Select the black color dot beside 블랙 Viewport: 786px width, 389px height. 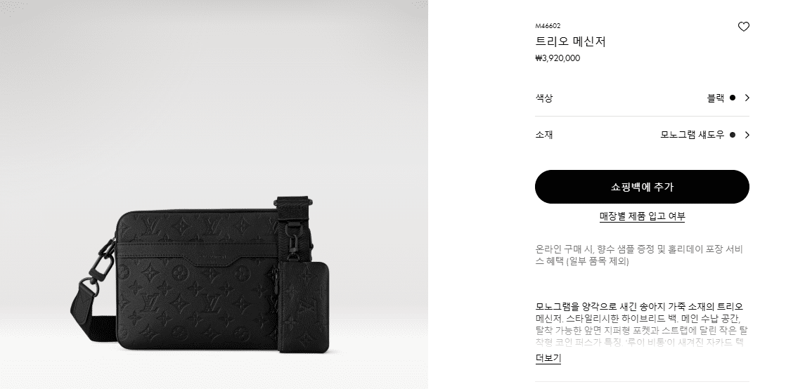(x=733, y=98)
